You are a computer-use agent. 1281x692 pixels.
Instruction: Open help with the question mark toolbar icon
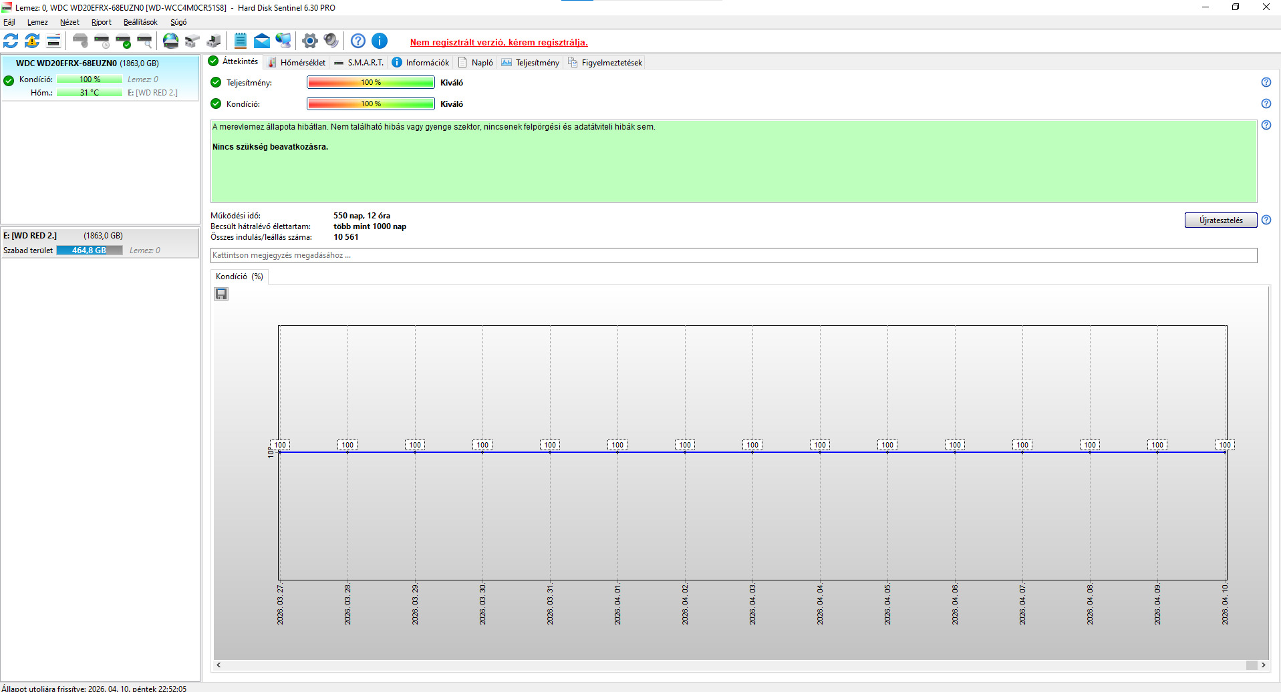pos(358,41)
